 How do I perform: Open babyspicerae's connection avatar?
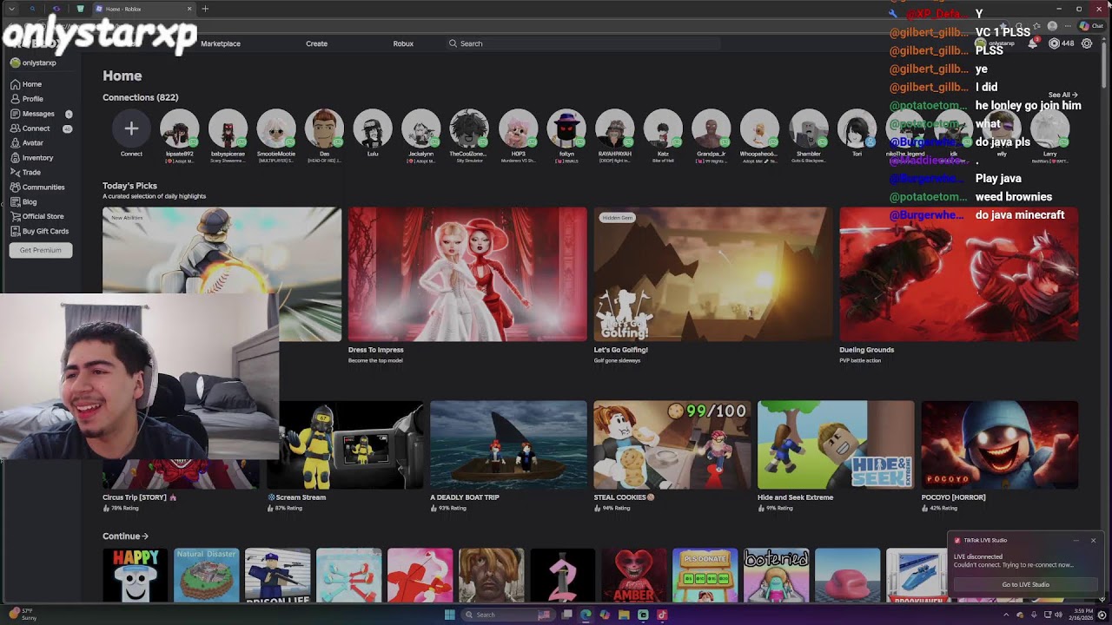(x=228, y=129)
